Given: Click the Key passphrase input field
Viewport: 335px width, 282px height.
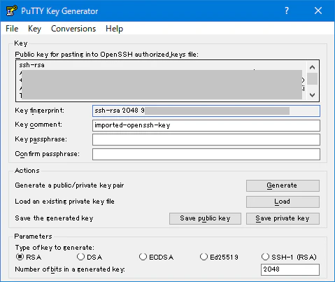Looking at the screenshot, I should 206,140.
